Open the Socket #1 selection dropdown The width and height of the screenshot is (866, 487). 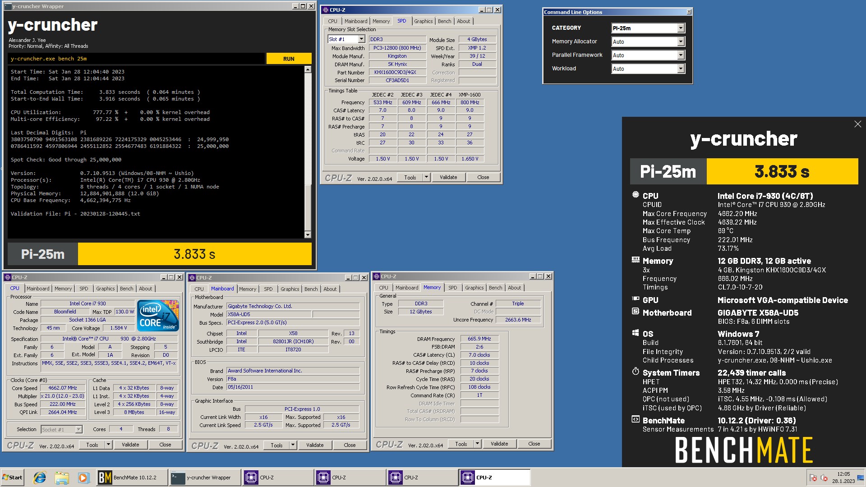pos(62,429)
